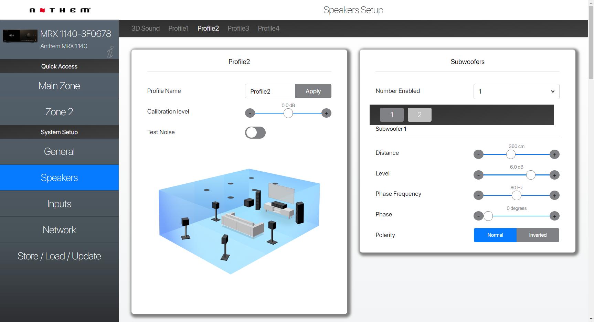Click the Anthem MRX 1140 model text
This screenshot has width=594, height=322.
(64, 46)
